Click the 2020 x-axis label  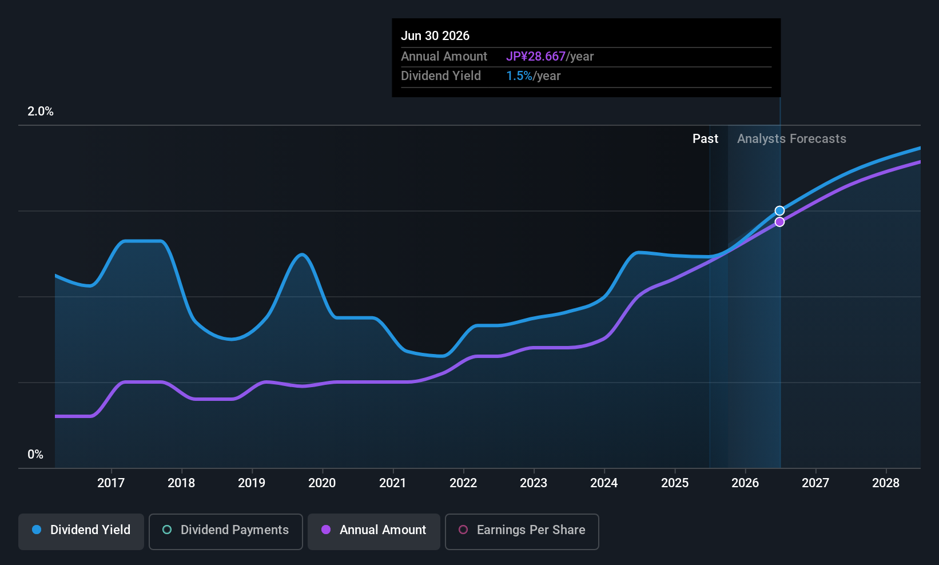[x=322, y=483]
